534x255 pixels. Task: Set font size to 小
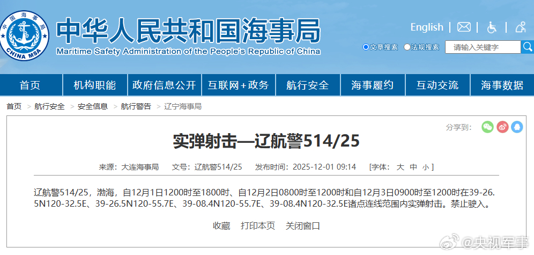click(x=425, y=167)
